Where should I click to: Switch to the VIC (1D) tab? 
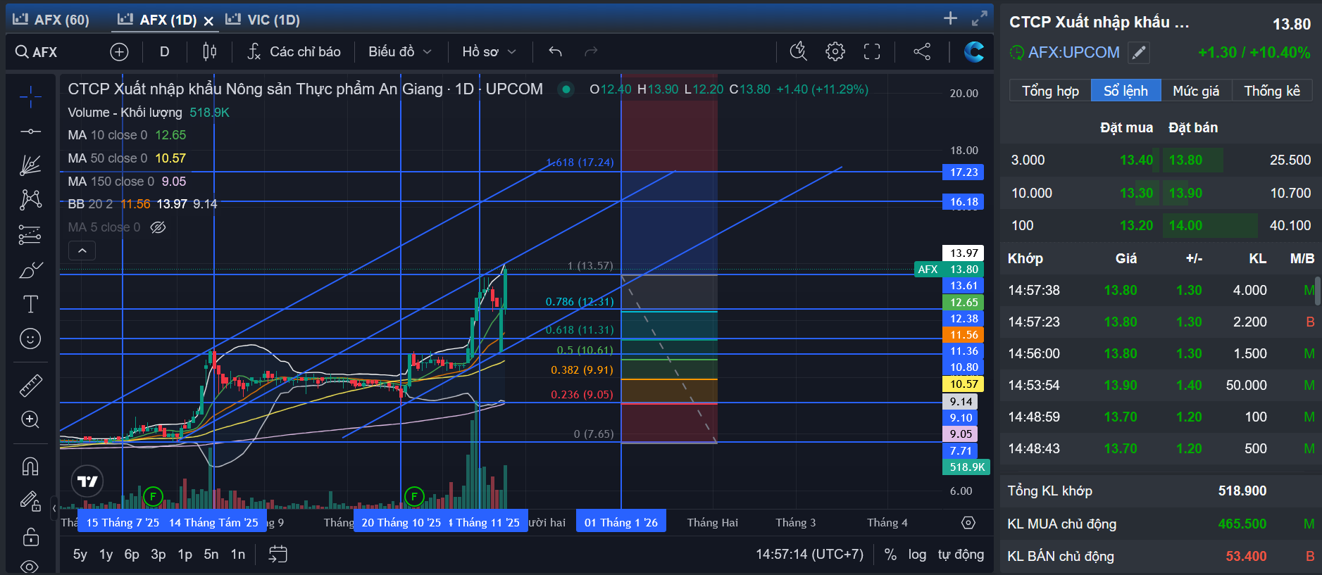263,20
